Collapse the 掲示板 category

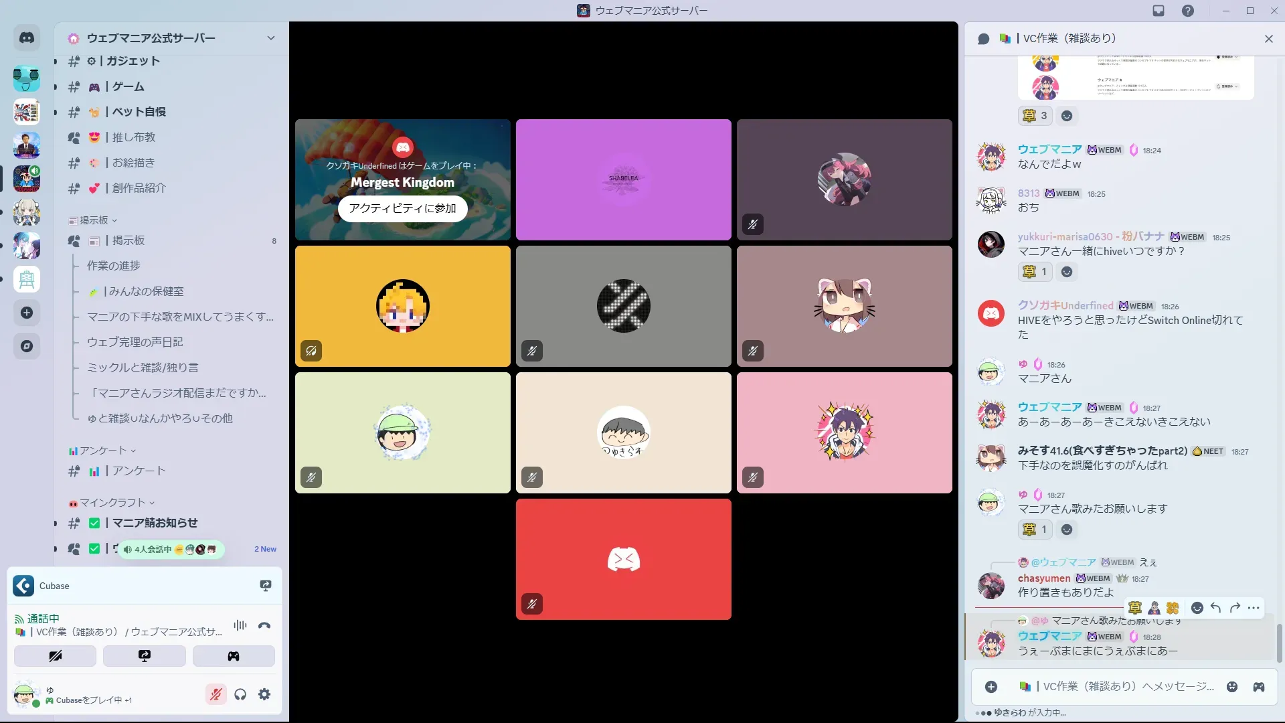pos(94,220)
